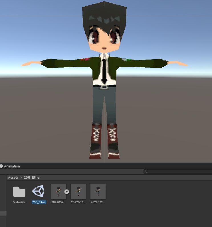Select the 256_Ether breadcrumb entry
The width and height of the screenshot is (212, 227).
32,177
